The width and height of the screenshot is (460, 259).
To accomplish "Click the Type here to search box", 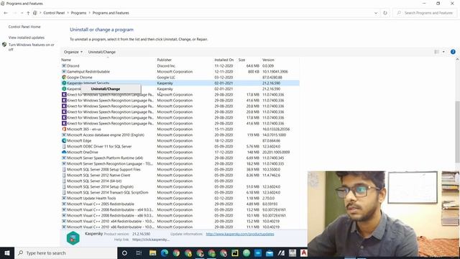I will (66, 253).
